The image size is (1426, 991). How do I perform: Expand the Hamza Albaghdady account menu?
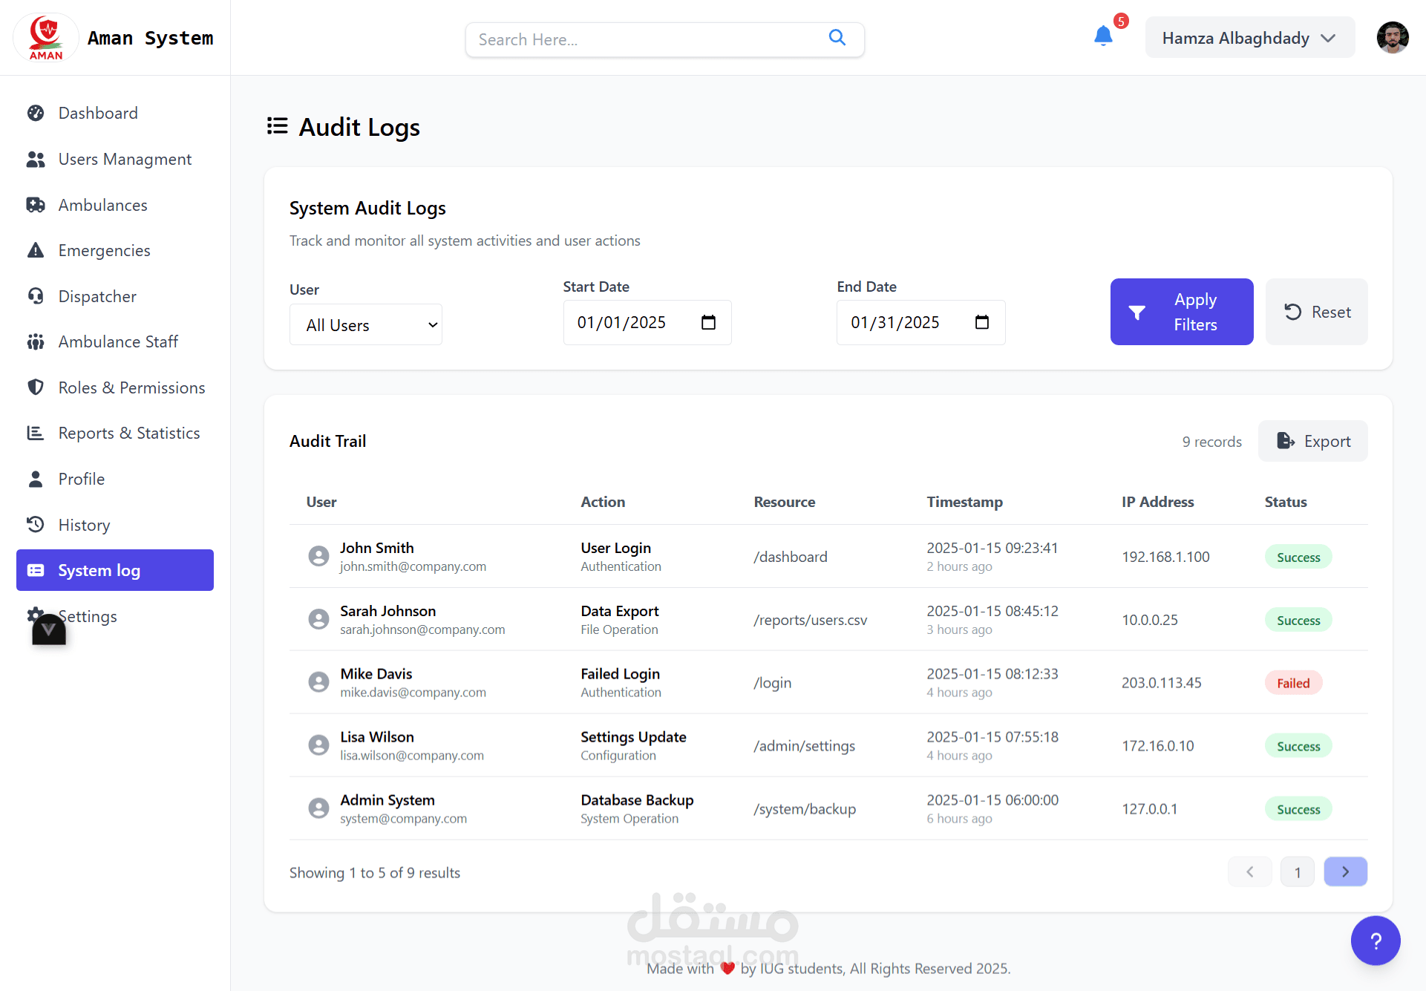pyautogui.click(x=1249, y=38)
